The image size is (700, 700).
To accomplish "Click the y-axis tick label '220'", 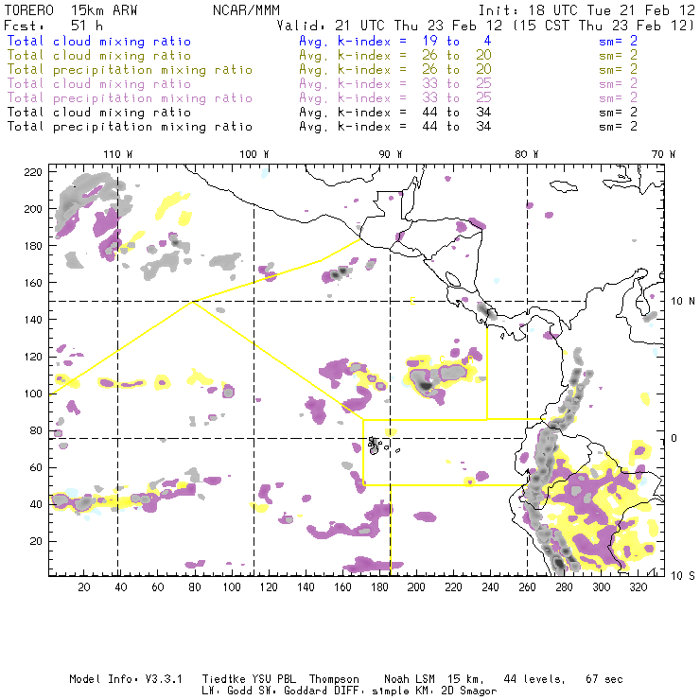I will pos(33,172).
